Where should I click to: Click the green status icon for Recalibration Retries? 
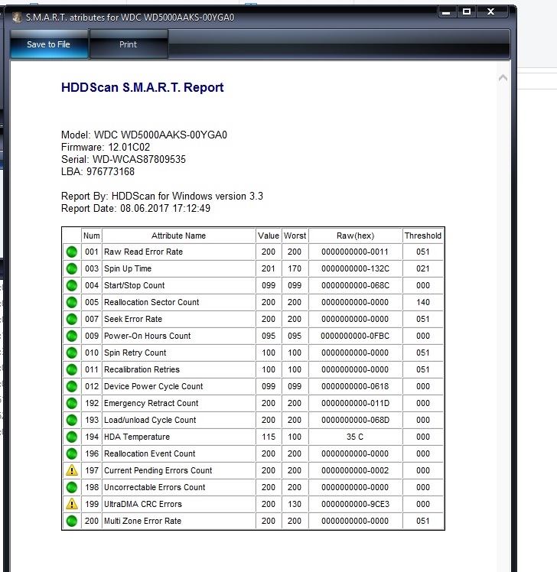point(72,369)
